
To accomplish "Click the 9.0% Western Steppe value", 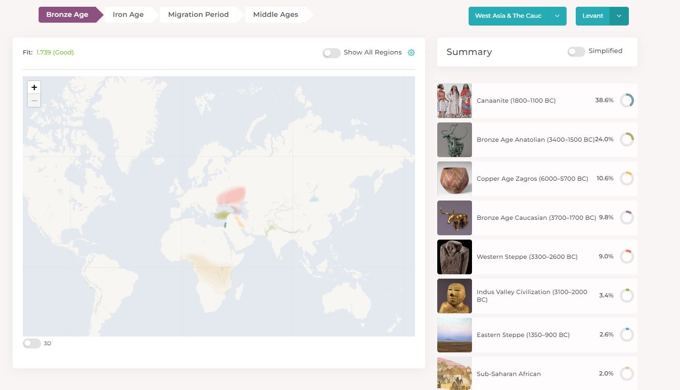I will coord(606,256).
